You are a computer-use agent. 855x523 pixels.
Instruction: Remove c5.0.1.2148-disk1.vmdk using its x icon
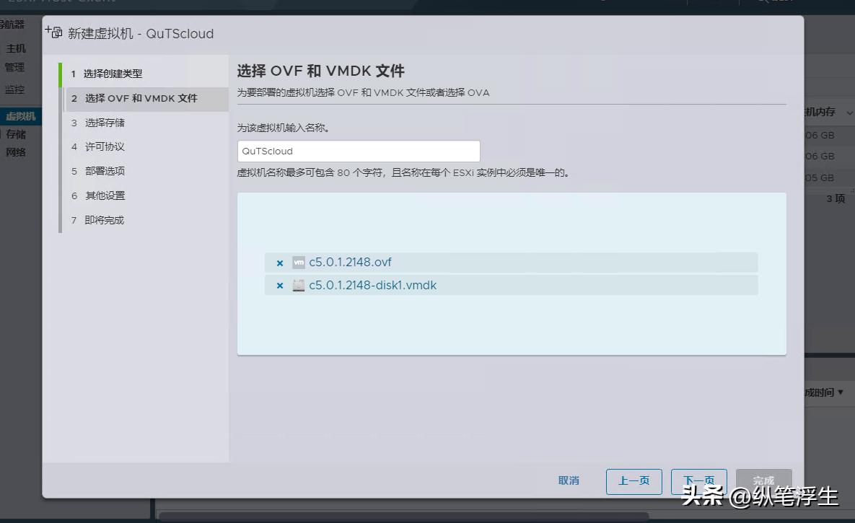click(279, 285)
